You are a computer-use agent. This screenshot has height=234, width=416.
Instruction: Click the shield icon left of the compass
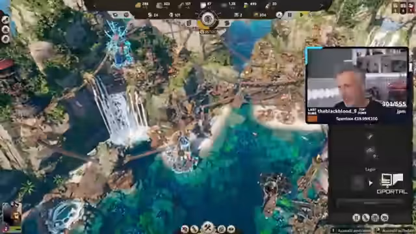189,23
